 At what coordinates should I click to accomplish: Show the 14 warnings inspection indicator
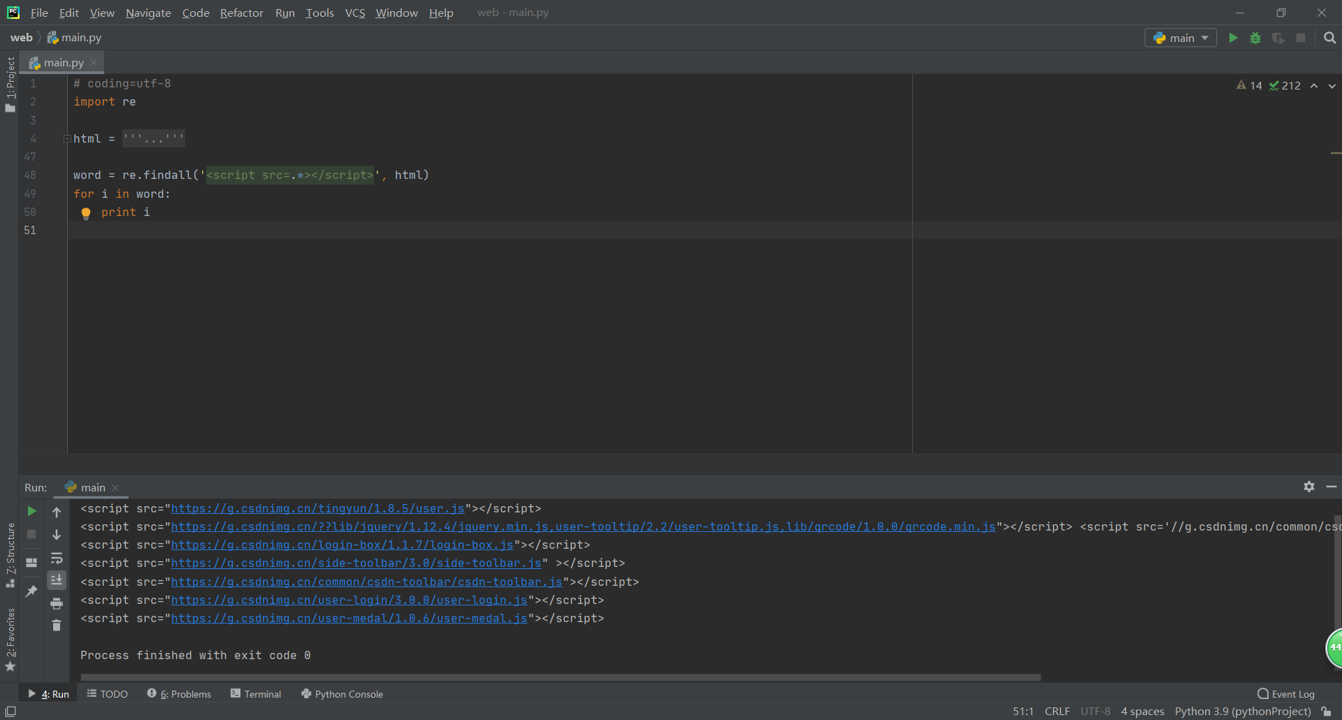click(x=1249, y=85)
